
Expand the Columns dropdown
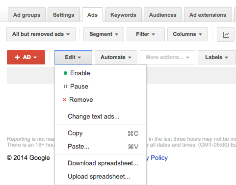(x=187, y=34)
